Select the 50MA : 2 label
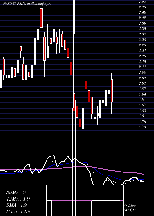Viewport: 154px width, 216px height. [16, 193]
